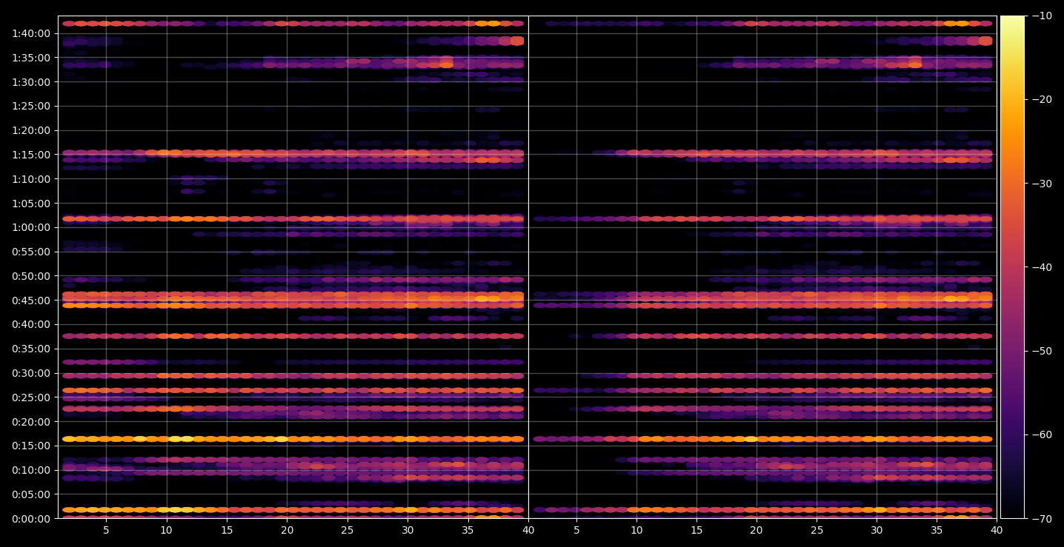
Task: Click the 1:10:00 tick label
Action: [31, 179]
